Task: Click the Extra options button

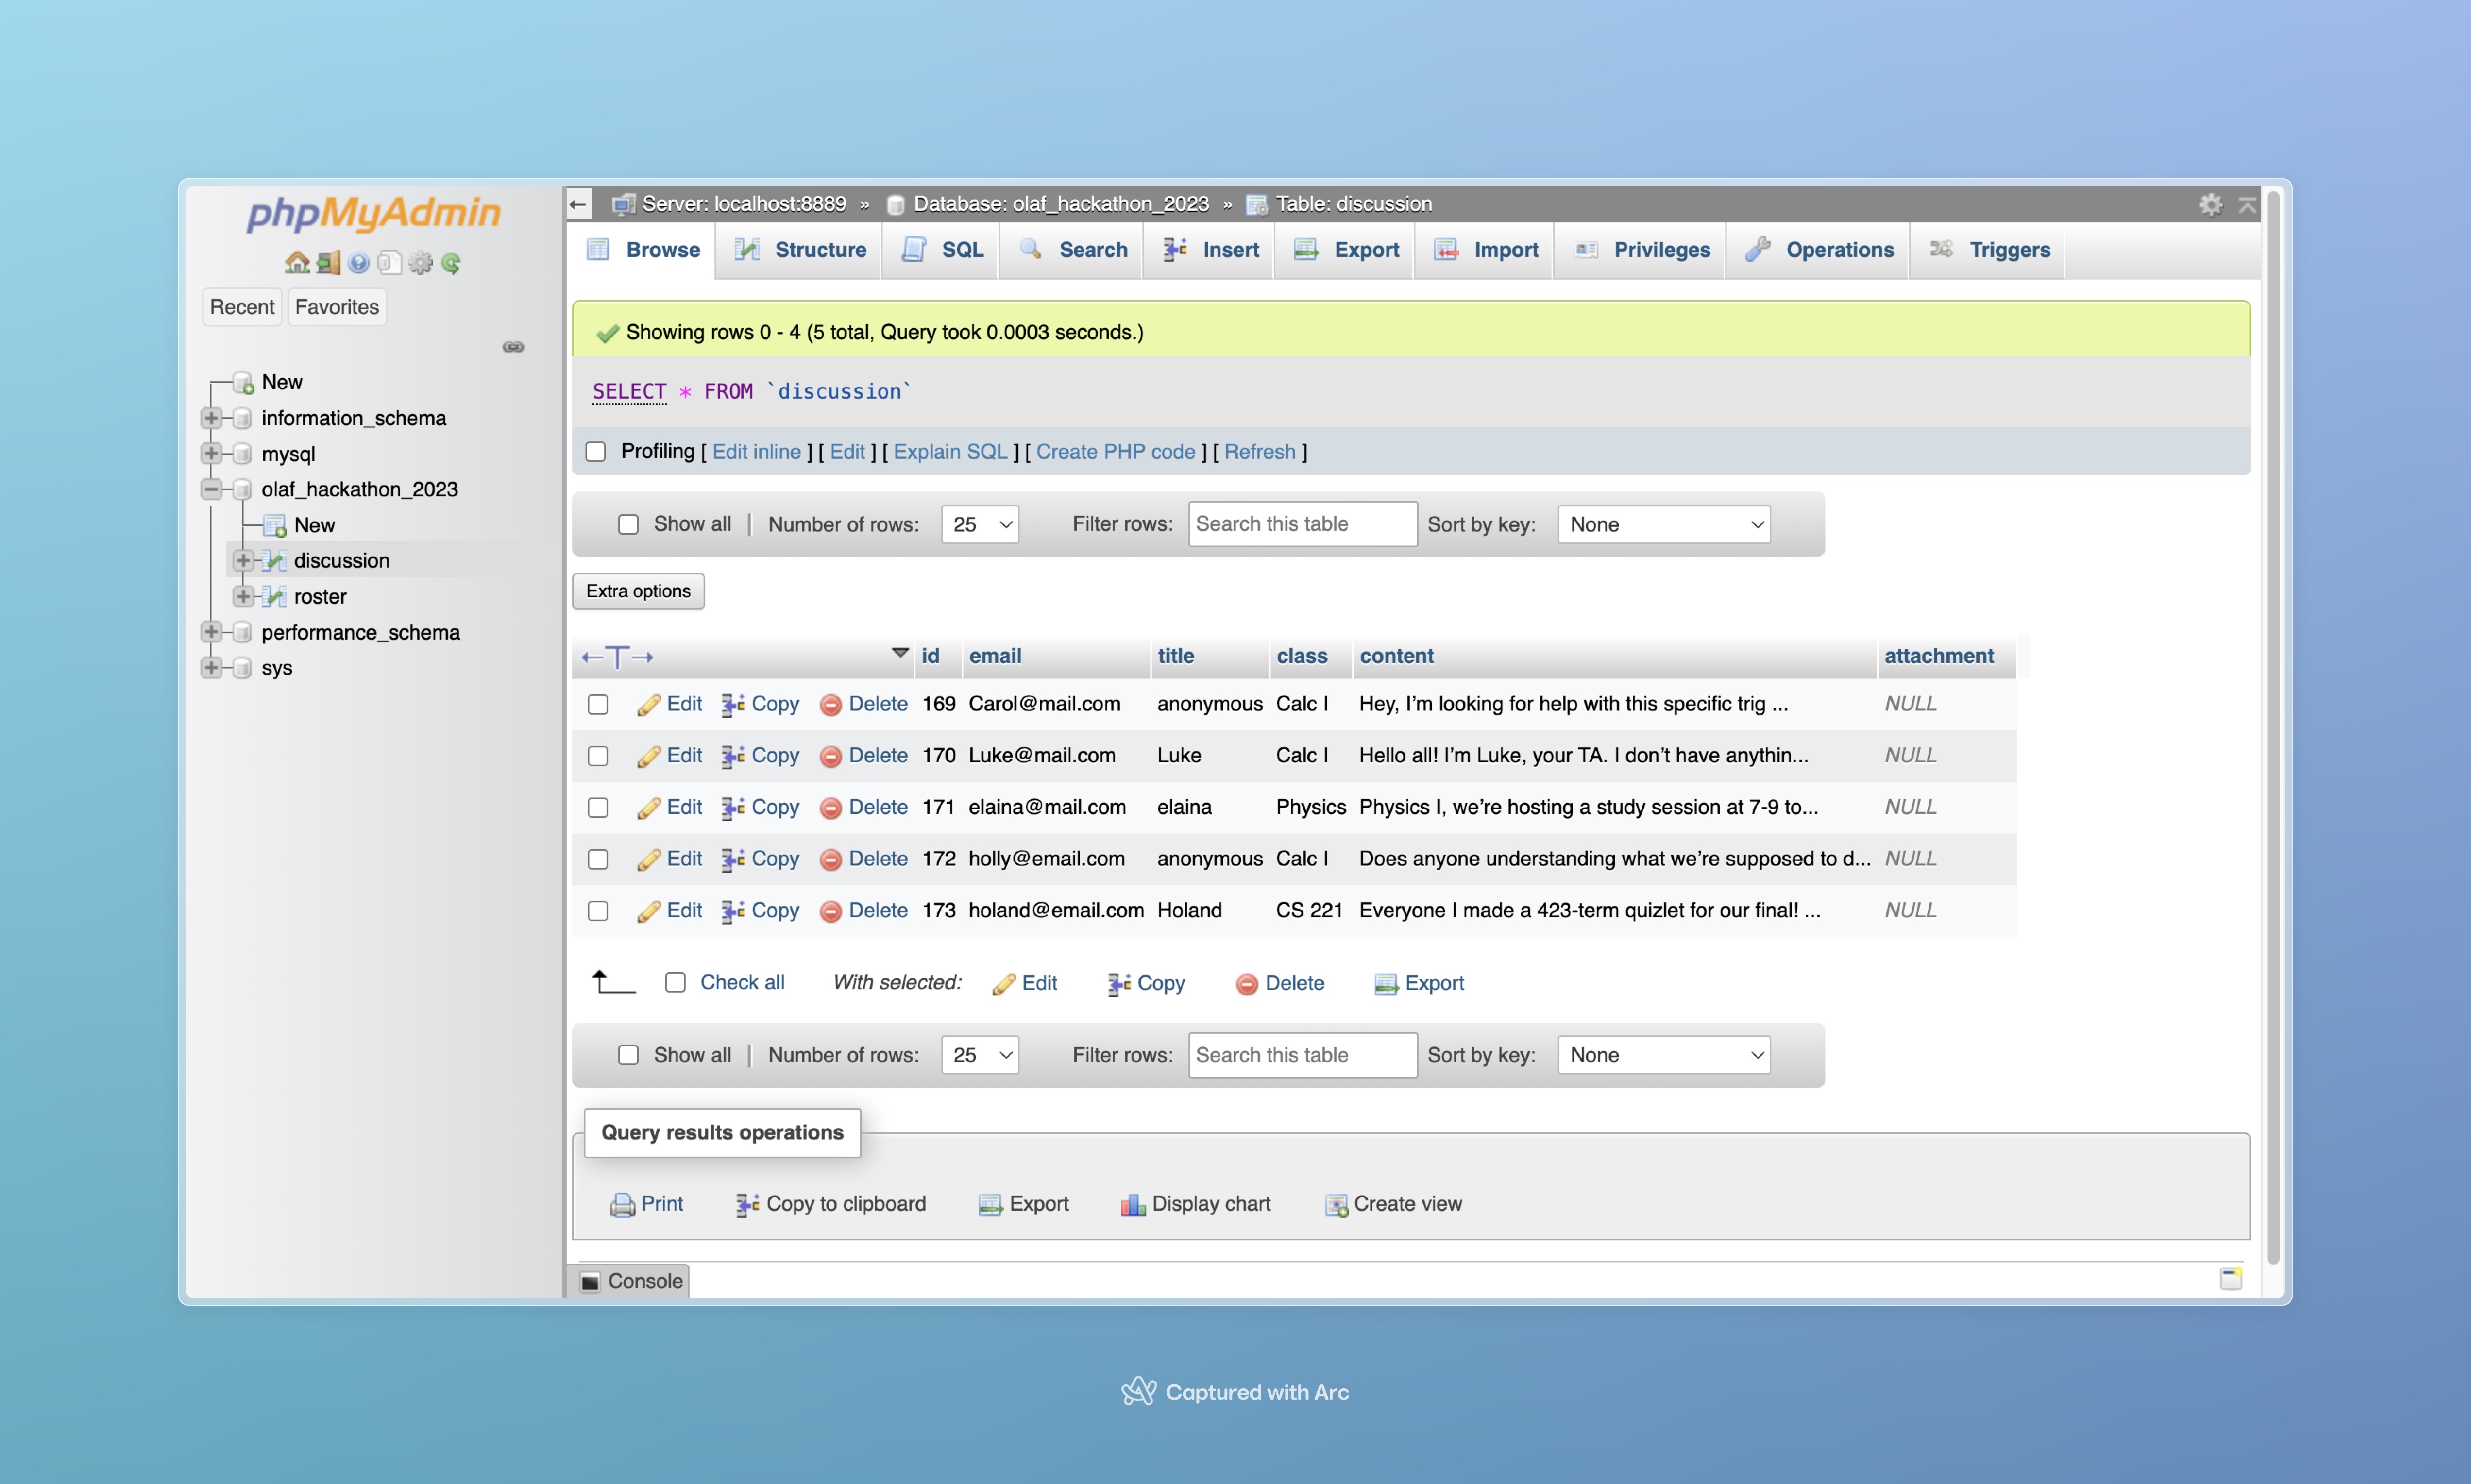Action: pyautogui.click(x=638, y=591)
